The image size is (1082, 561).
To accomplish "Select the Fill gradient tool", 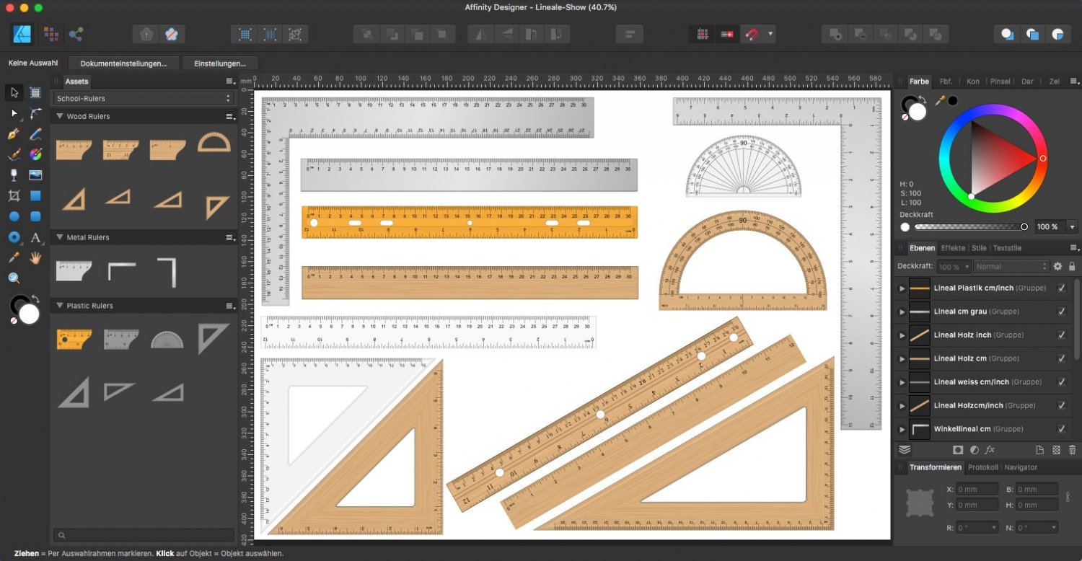I will (35, 154).
